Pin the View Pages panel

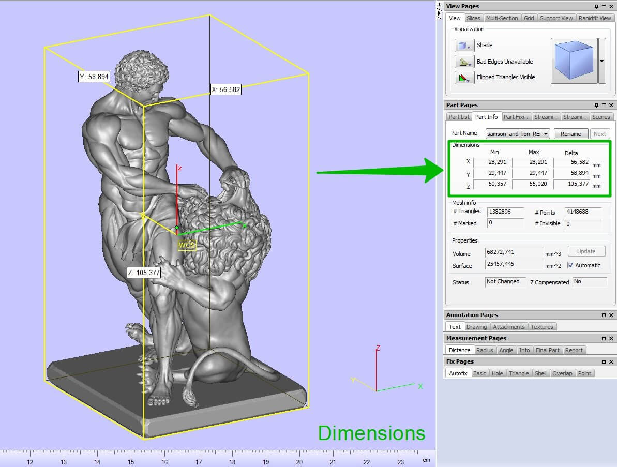(596, 6)
